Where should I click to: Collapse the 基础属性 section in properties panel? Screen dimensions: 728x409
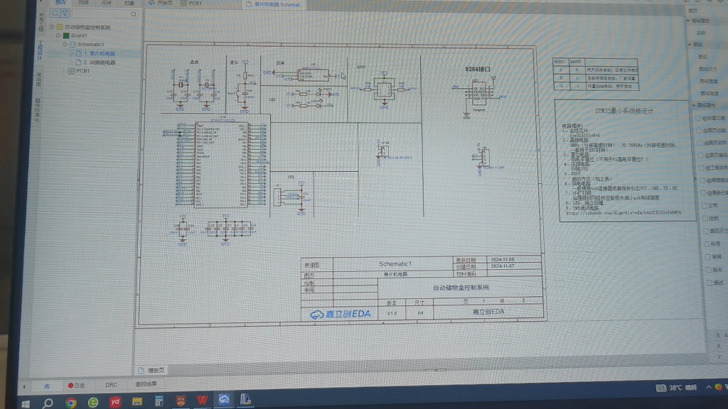coord(688,21)
